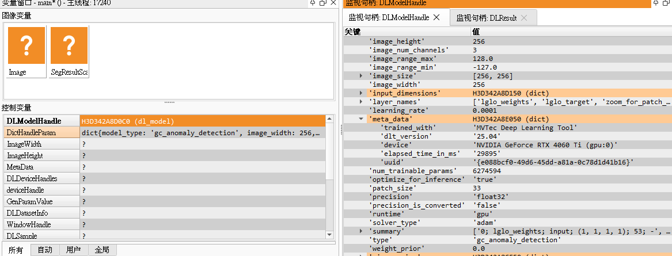Float the variable window panel
The height and width of the screenshot is (256, 672).
click(x=322, y=3)
